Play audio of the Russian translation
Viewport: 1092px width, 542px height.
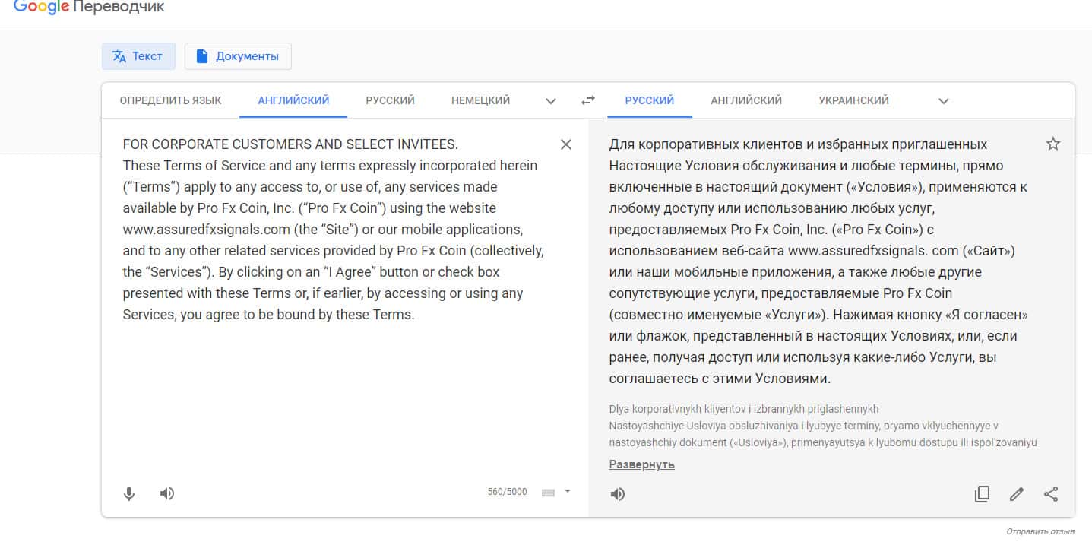click(618, 494)
